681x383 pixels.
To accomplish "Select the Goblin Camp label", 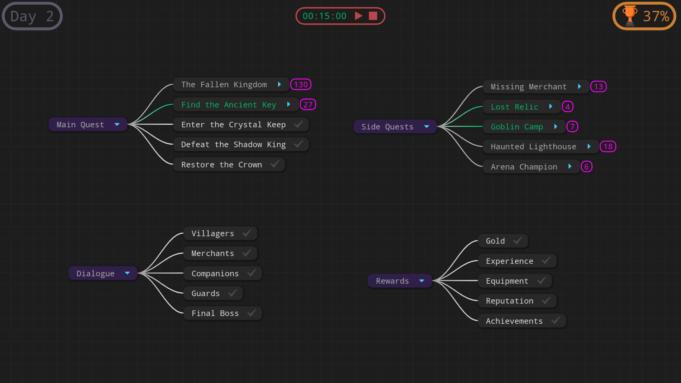I will pos(517,127).
